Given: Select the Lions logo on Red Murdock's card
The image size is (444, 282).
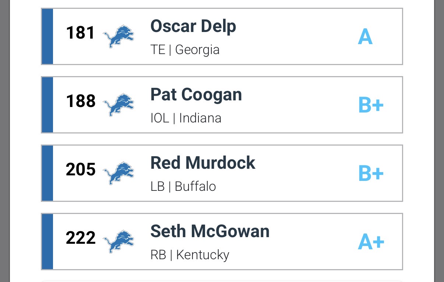Looking at the screenshot, I should pos(119,173).
